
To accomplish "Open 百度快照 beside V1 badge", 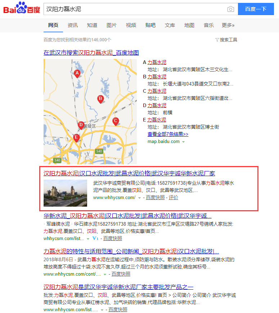I will point(113,239).
